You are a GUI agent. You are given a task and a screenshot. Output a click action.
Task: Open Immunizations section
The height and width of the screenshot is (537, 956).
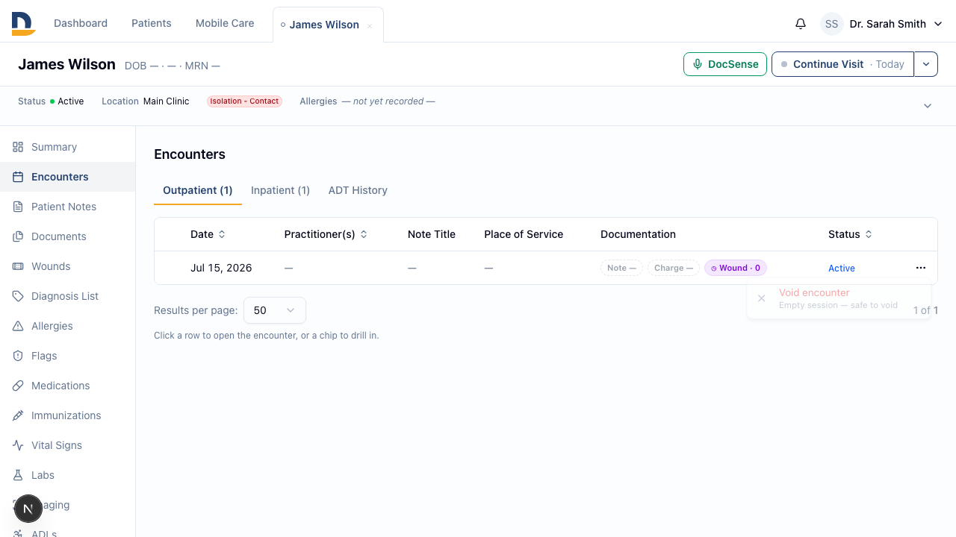pyautogui.click(x=67, y=415)
